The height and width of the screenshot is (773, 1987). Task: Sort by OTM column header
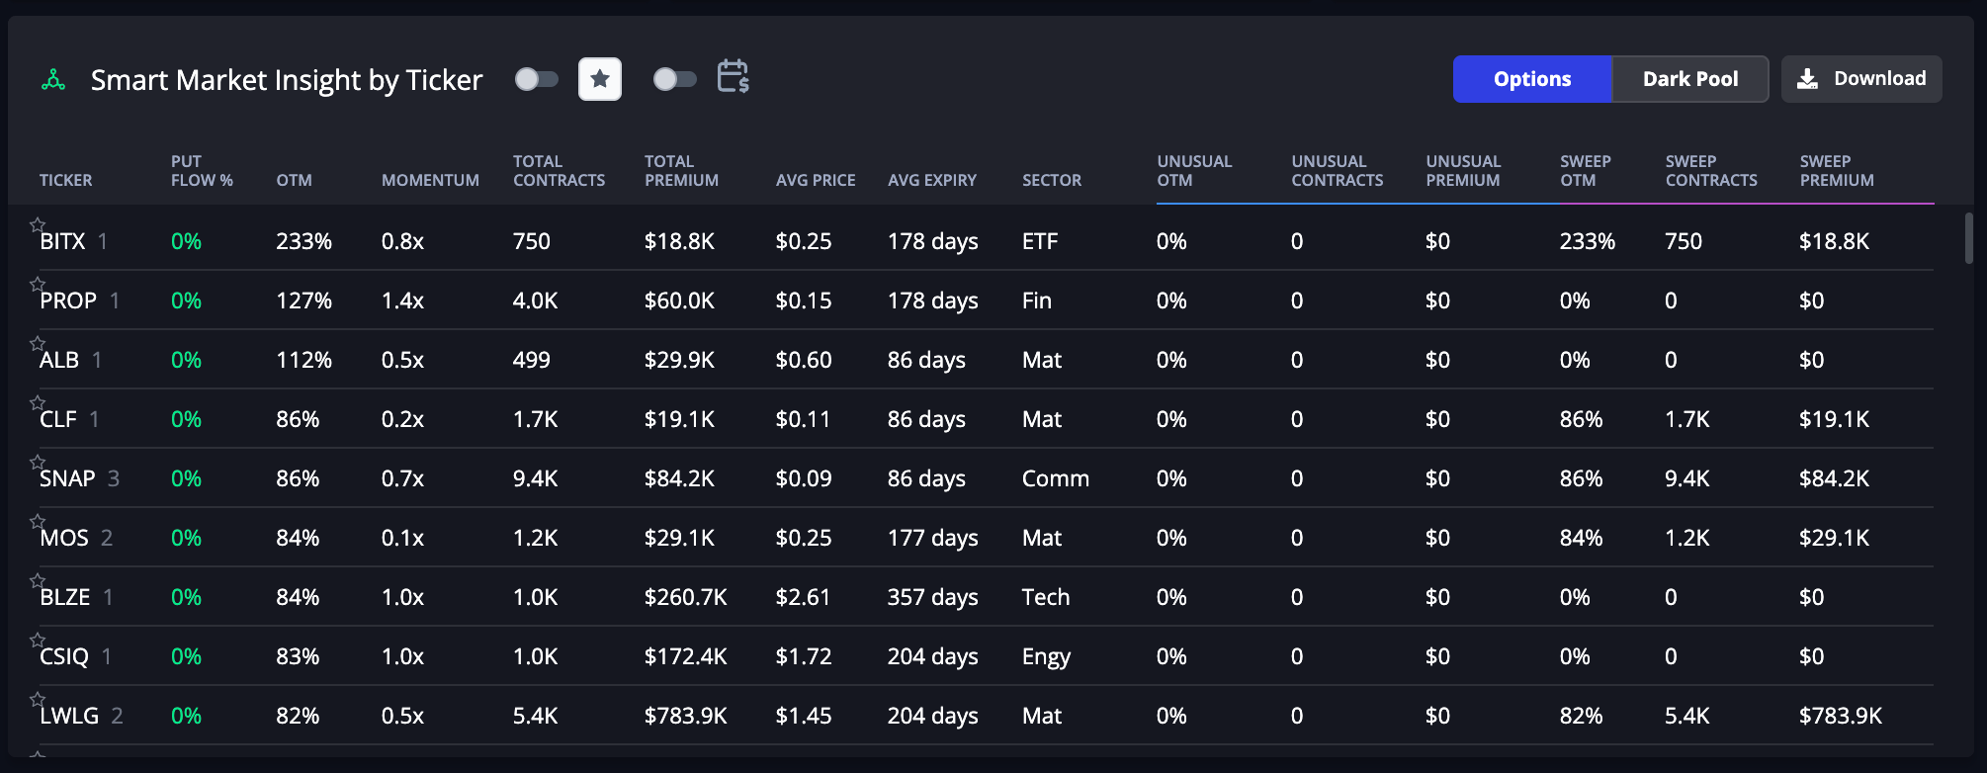(x=294, y=180)
